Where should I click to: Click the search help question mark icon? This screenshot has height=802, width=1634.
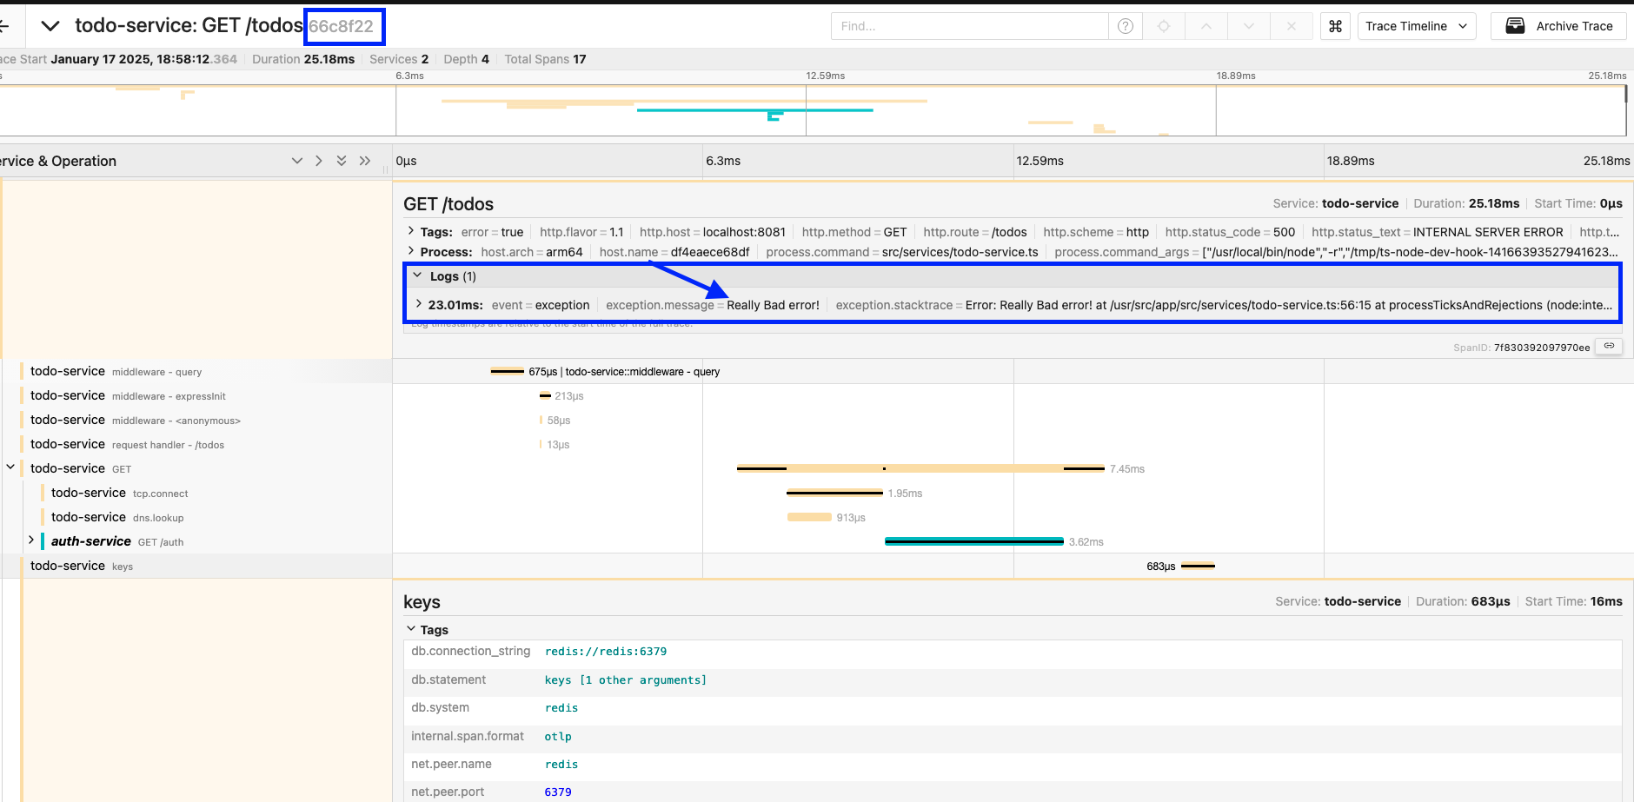coord(1125,26)
